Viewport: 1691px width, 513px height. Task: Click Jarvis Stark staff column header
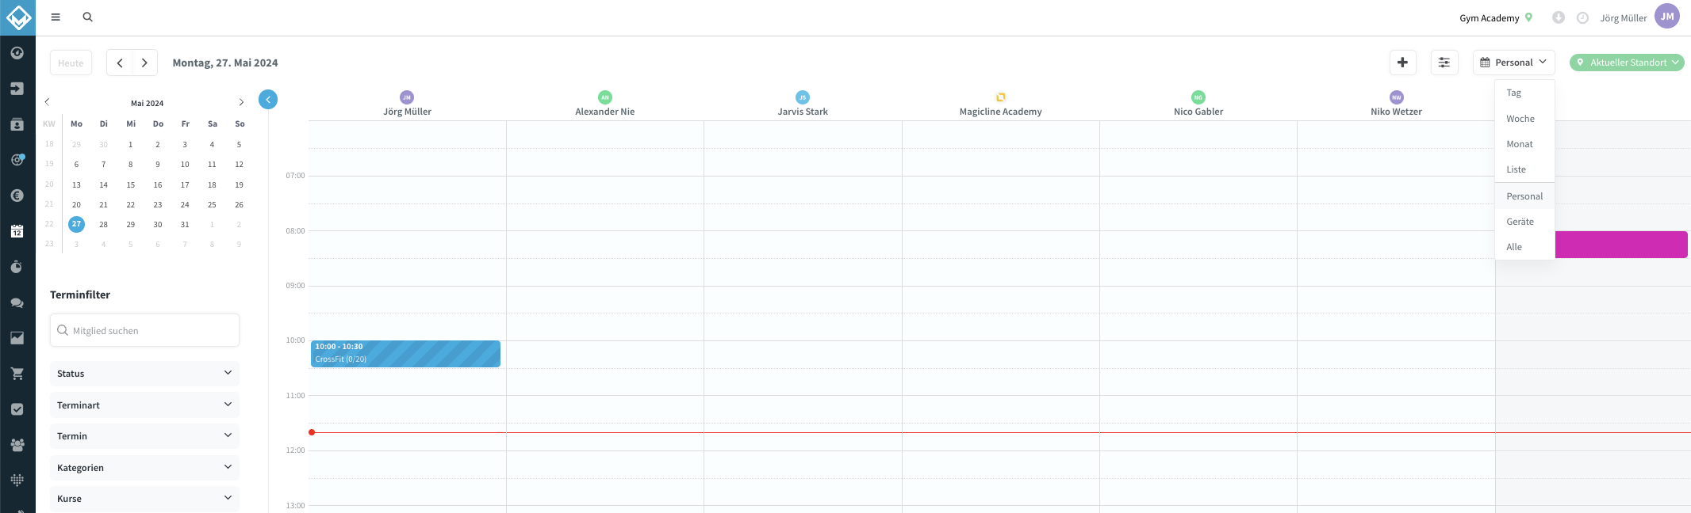[x=803, y=104]
